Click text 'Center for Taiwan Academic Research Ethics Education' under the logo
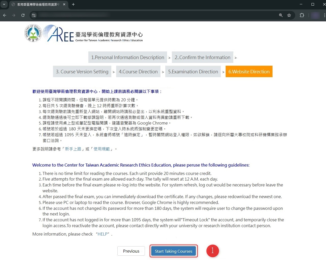This screenshot has width=326, height=260. click(x=109, y=40)
